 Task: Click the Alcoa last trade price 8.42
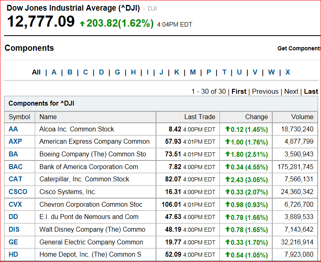tap(175, 129)
